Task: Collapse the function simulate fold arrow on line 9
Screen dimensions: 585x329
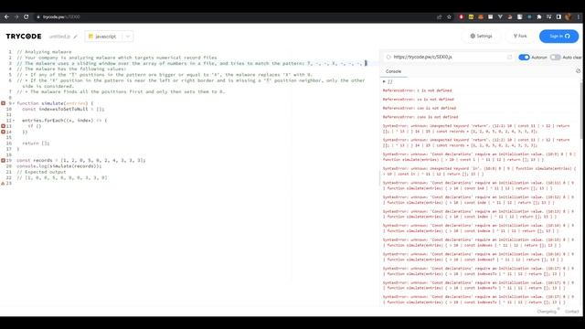Action: (14, 103)
